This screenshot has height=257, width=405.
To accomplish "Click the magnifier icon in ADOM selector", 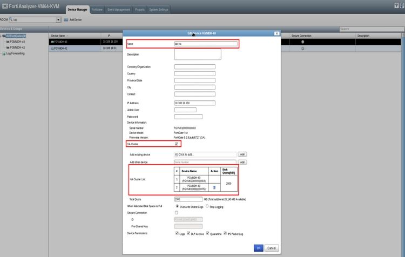I will coord(11,19).
